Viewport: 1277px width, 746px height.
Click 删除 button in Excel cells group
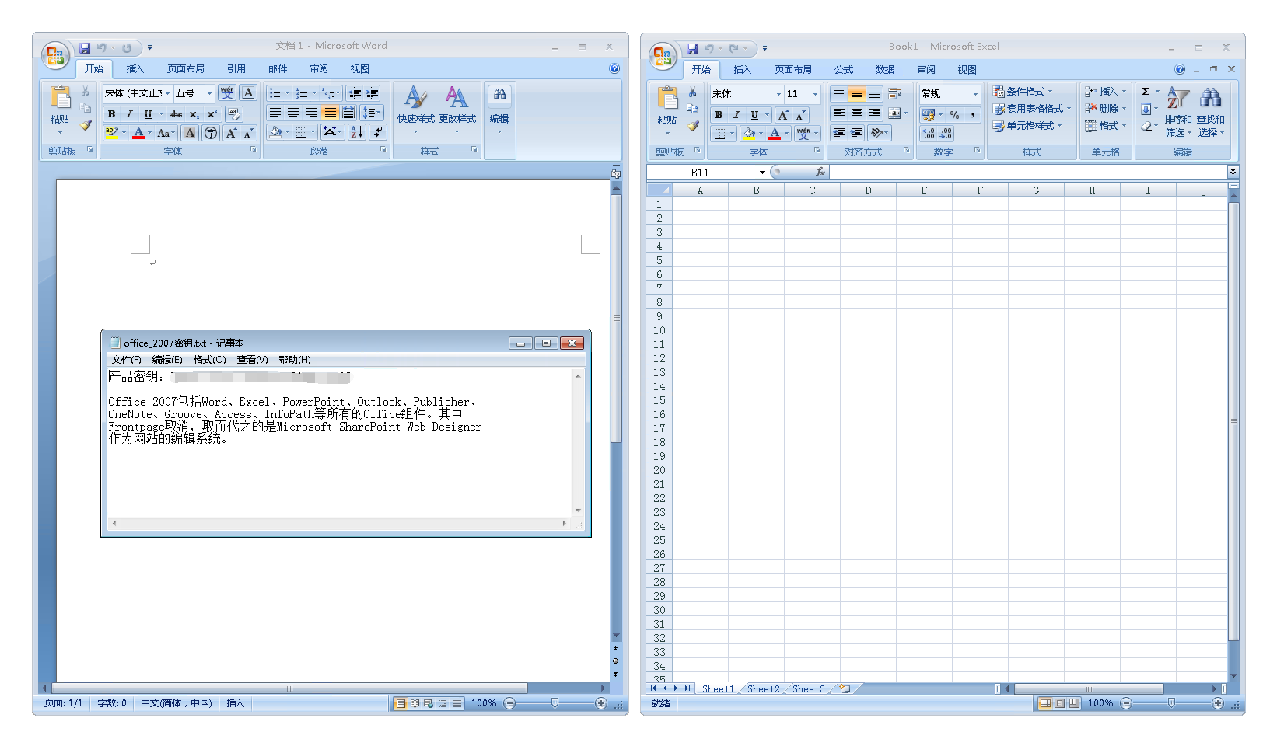(1106, 109)
